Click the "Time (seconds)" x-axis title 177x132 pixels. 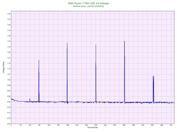pyautogui.click(x=92, y=128)
